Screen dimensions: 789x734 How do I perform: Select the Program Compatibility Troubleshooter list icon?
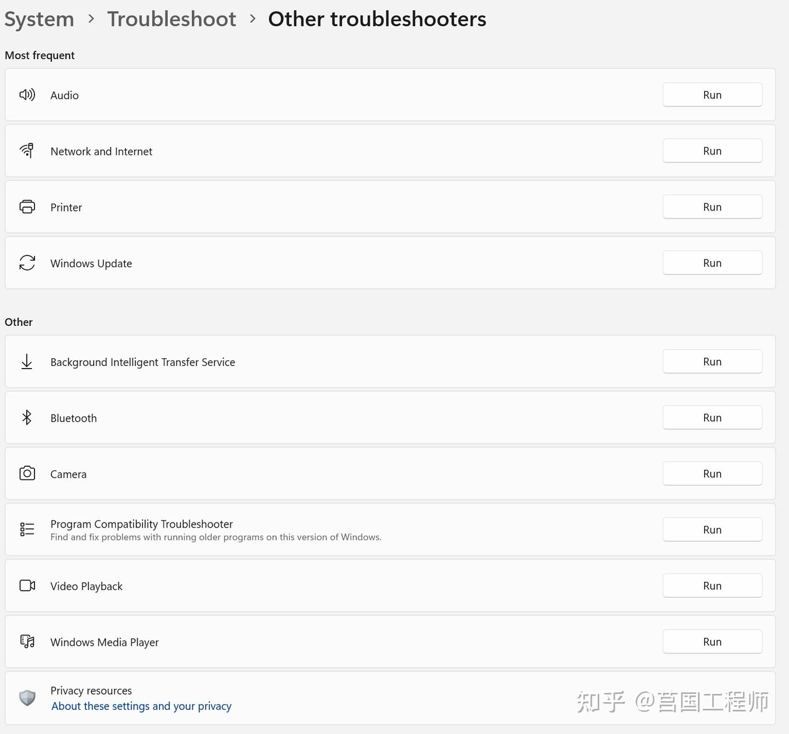(x=27, y=529)
